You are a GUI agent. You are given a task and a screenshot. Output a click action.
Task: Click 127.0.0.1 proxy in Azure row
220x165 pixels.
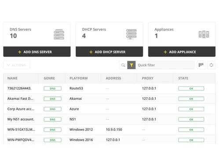[x=149, y=109]
